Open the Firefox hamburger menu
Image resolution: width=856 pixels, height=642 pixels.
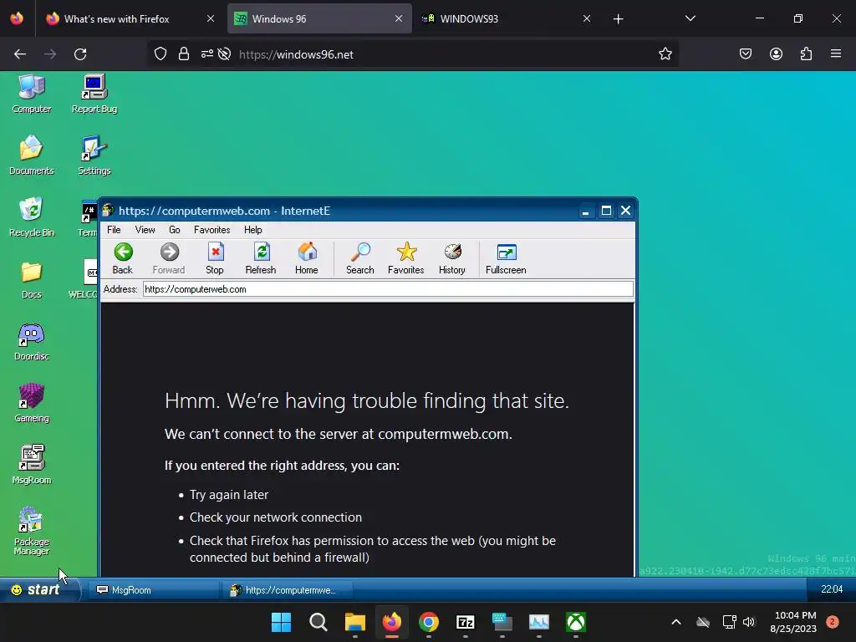click(836, 54)
